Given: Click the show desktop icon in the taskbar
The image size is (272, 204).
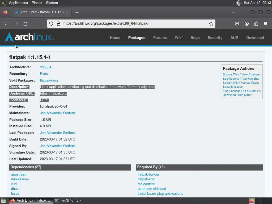Looking at the screenshot, I should [x=3, y=201].
